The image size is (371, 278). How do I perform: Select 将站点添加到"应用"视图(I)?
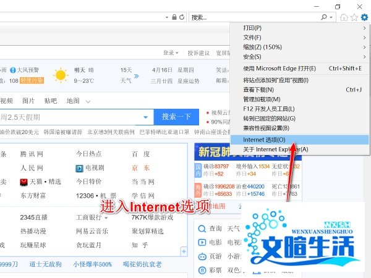click(299, 80)
